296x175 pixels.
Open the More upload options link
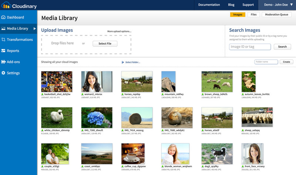pyautogui.click(x=119, y=32)
